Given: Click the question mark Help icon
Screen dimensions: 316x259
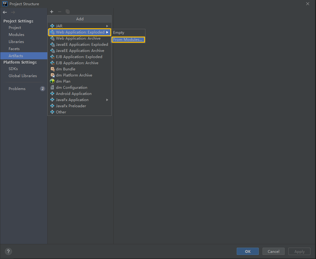Looking at the screenshot, I should [8, 251].
